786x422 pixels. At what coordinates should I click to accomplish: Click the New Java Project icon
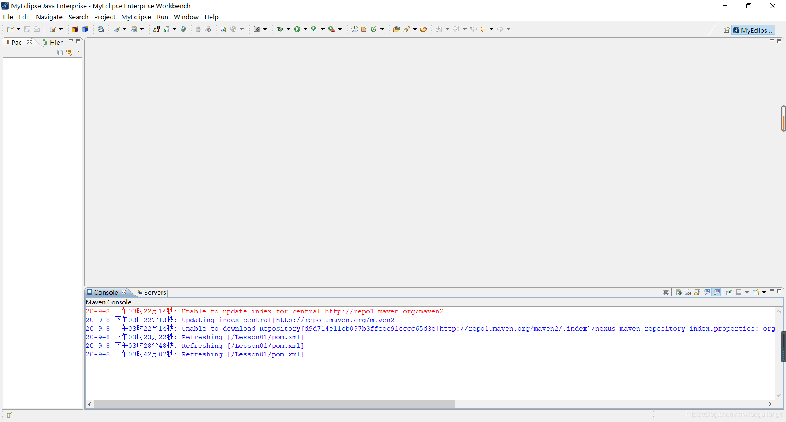(x=355, y=29)
